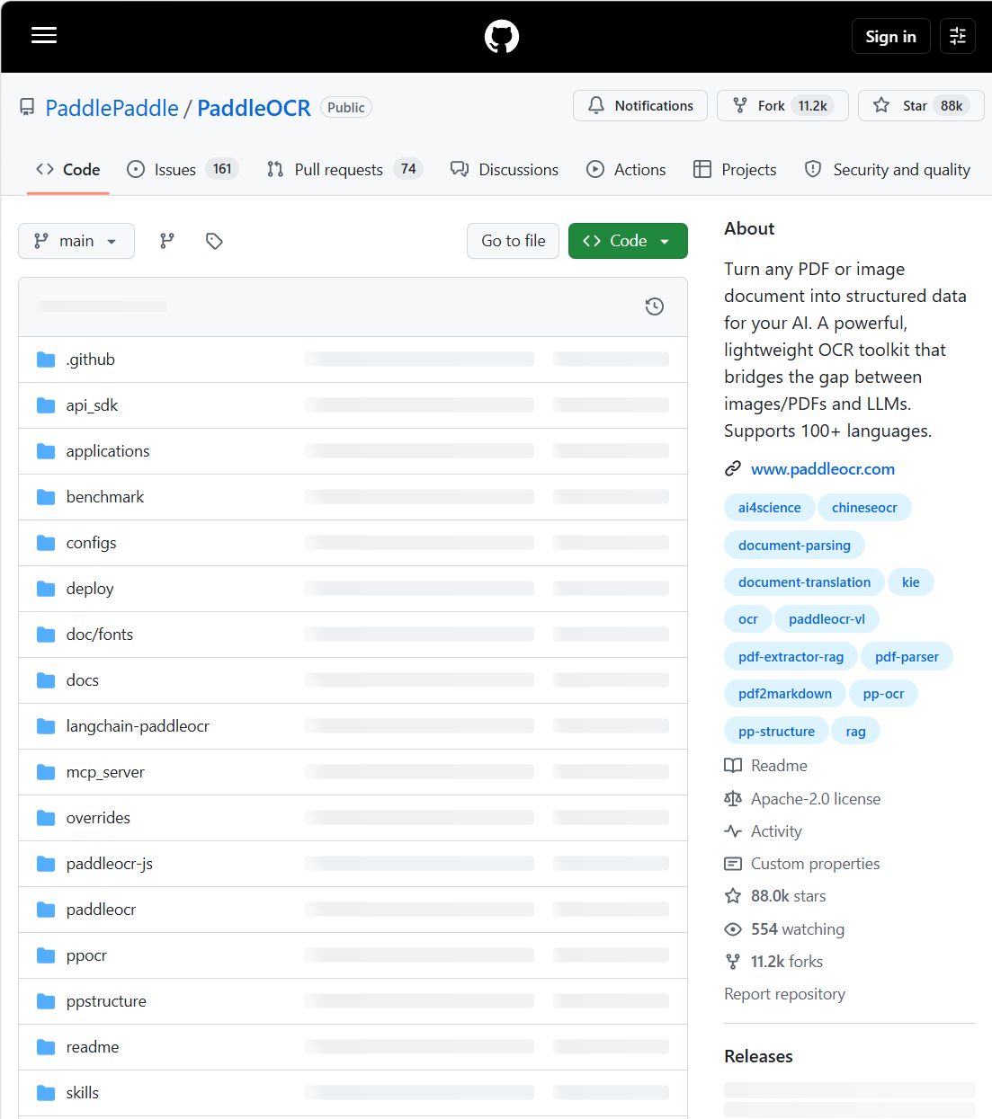The width and height of the screenshot is (992, 1119).
Task: Switch to the Code tab
Action: click(68, 170)
